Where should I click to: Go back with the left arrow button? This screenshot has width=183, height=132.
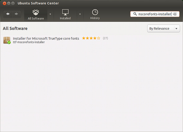click(8, 14)
